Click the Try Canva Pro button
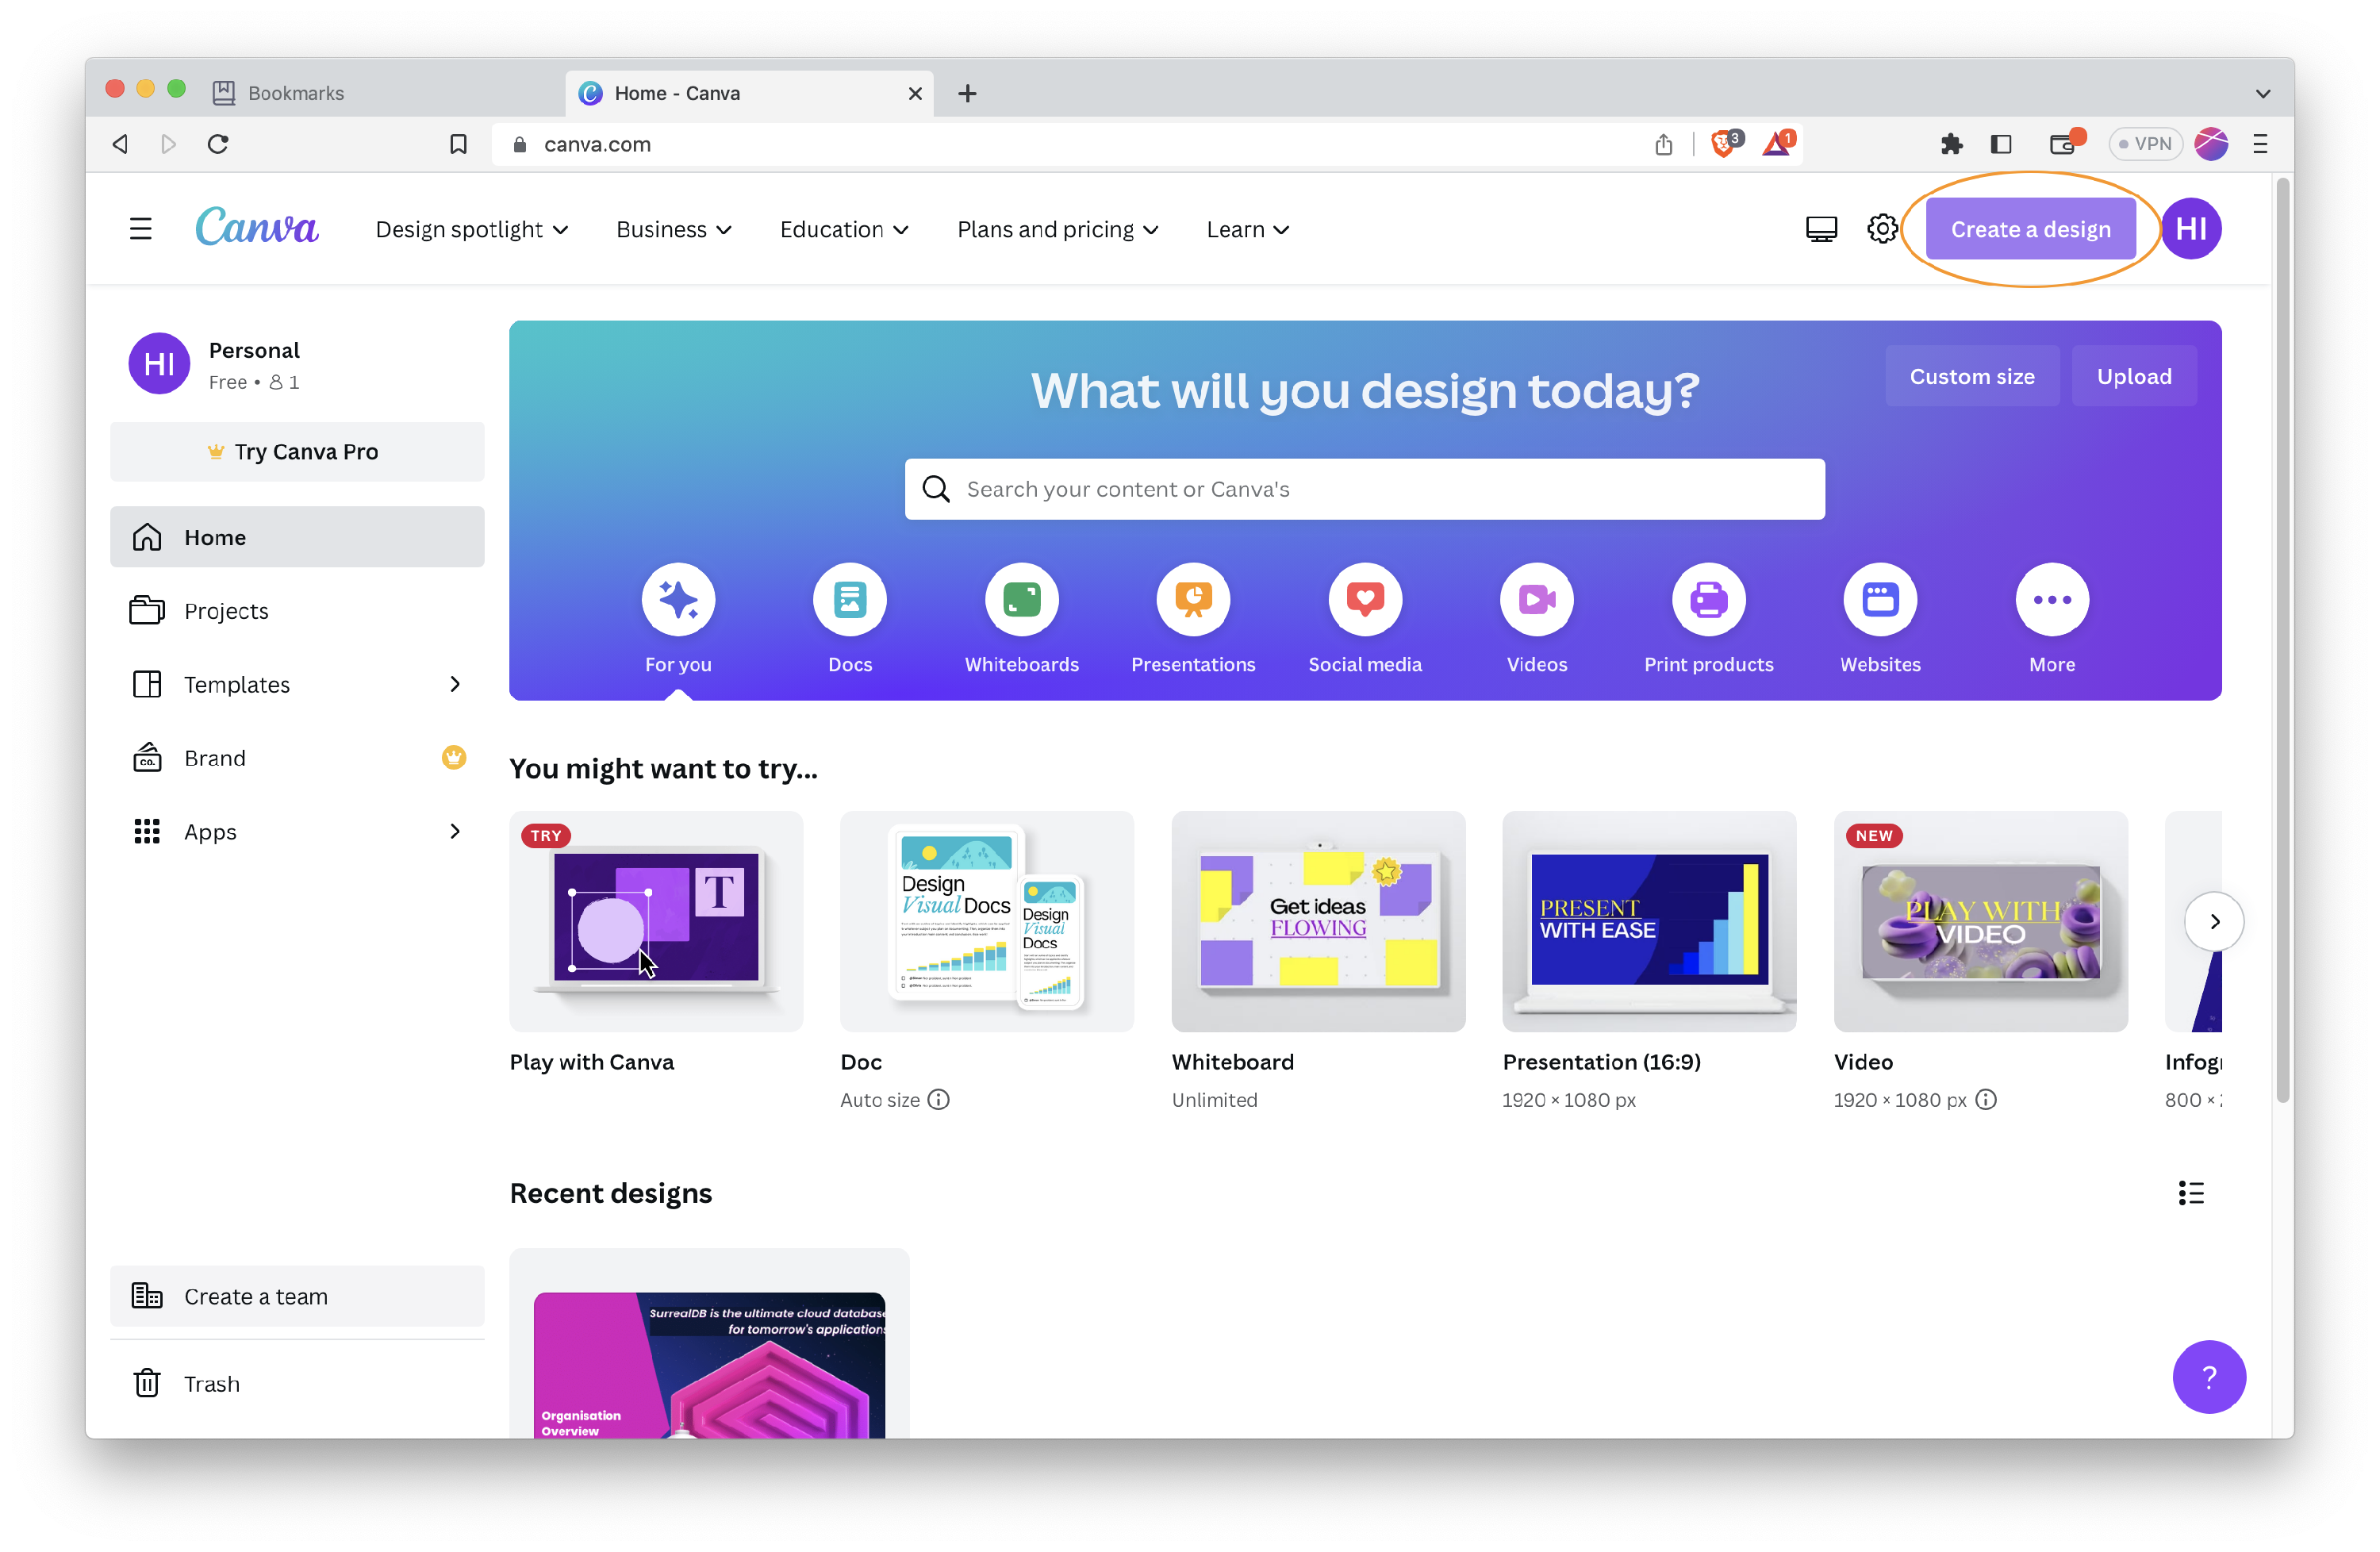The height and width of the screenshot is (1552, 2380). click(x=297, y=451)
